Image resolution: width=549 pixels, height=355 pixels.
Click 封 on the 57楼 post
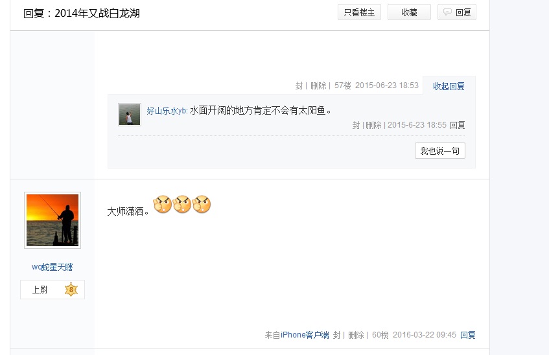click(x=299, y=86)
